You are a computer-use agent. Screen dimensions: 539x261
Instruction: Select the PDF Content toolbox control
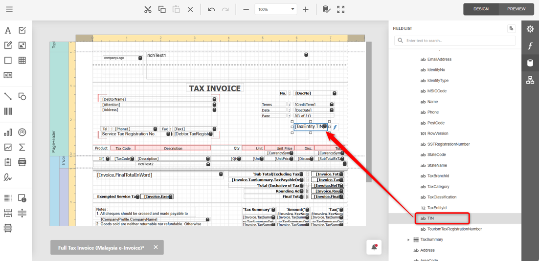(22, 162)
